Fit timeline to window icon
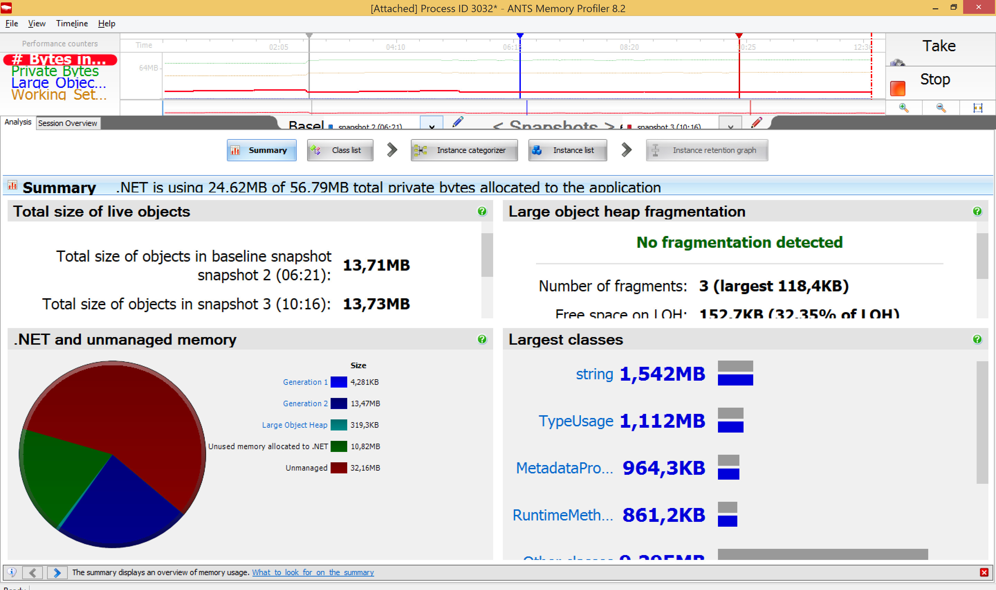Screen dimensions: 996x590 coord(977,108)
